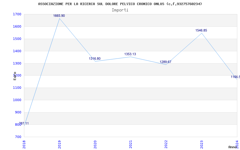Screen dimensions: 240x150
Task: Select the 2019 year tick label
Action: coord(59,144)
